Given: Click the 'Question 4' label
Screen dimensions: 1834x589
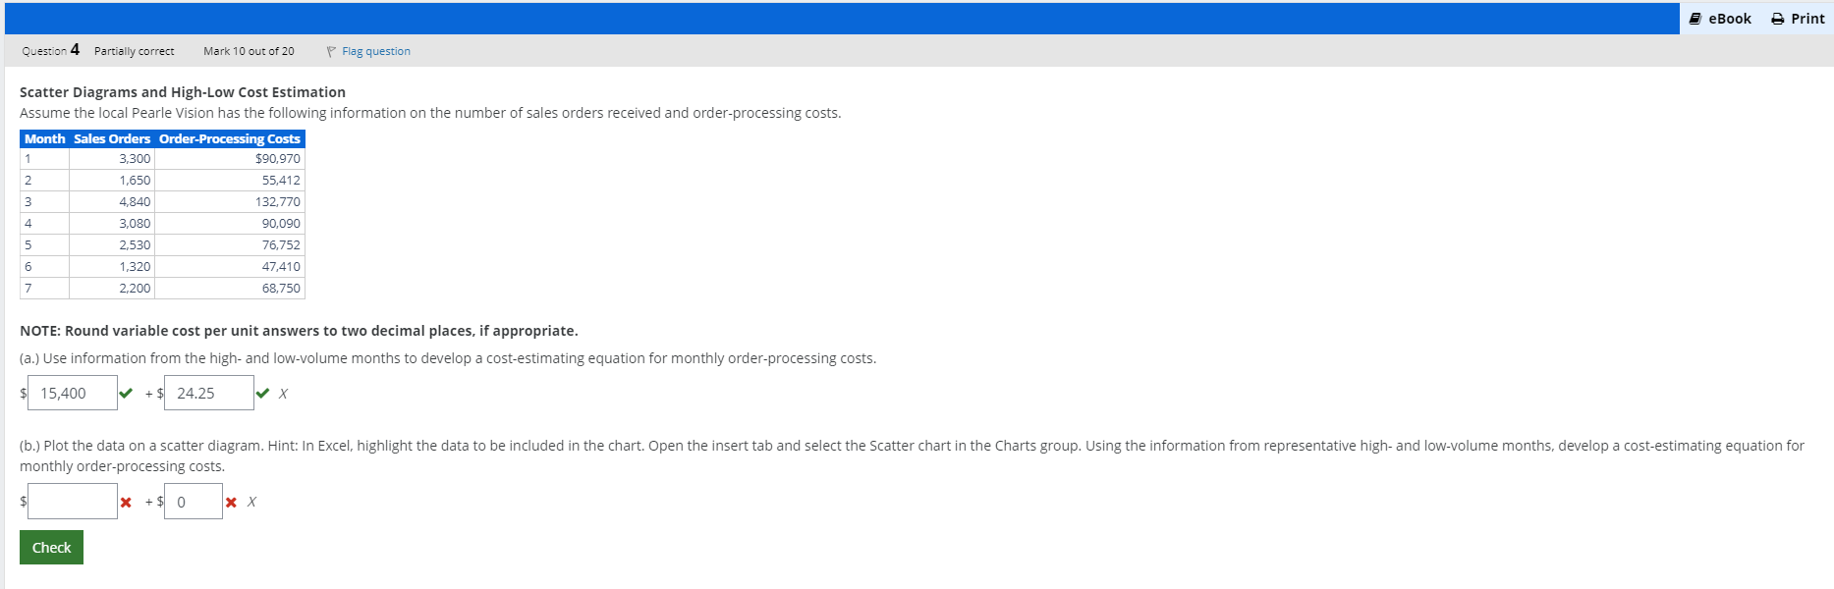Looking at the screenshot, I should click(x=51, y=50).
